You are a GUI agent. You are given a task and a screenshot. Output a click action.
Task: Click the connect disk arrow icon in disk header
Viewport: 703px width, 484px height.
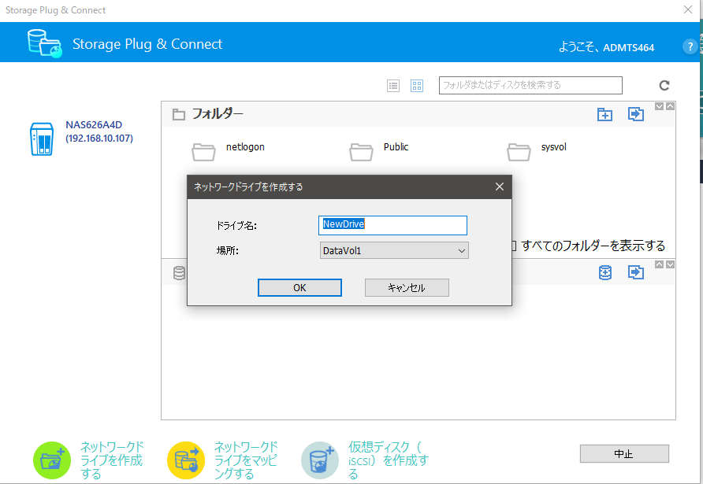click(x=636, y=272)
